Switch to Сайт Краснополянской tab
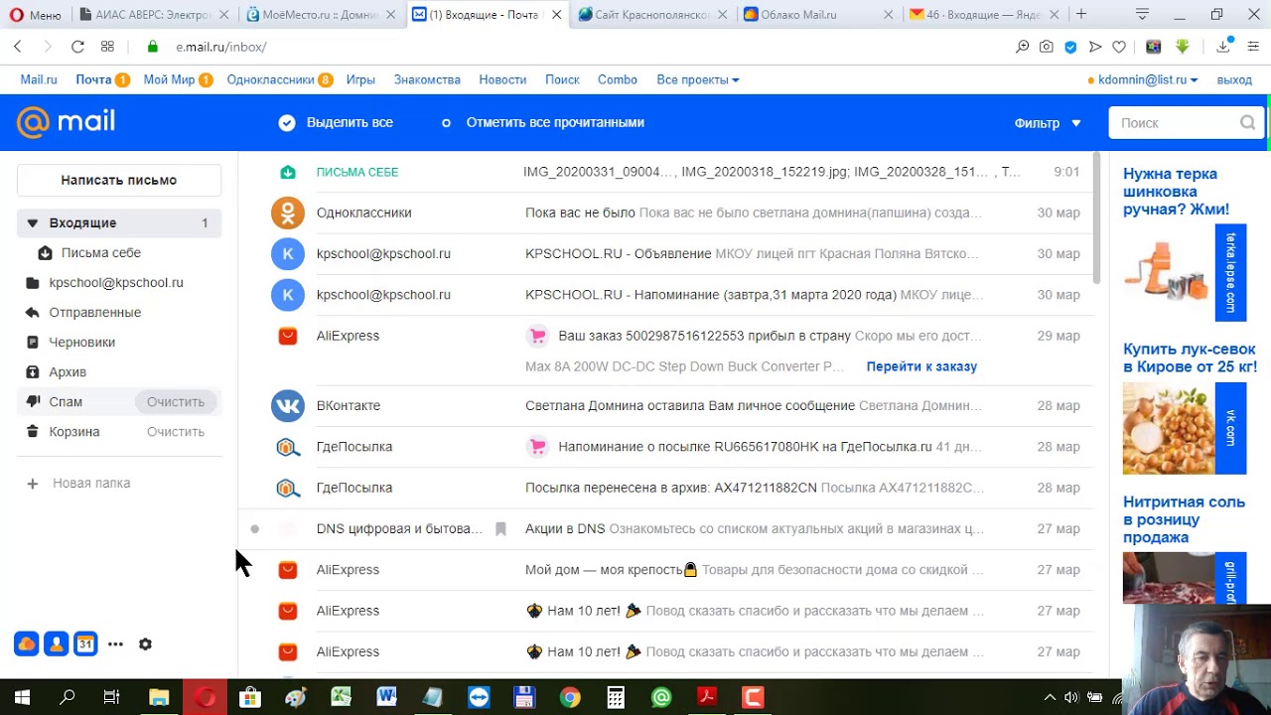This screenshot has height=715, width=1271. [652, 14]
